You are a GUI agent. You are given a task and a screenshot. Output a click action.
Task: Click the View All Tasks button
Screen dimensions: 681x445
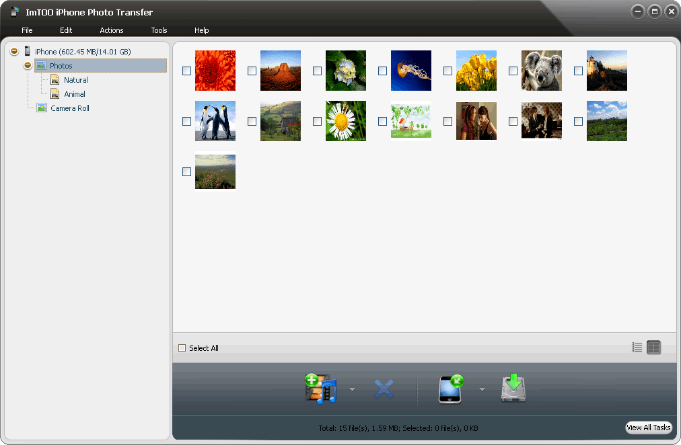pyautogui.click(x=648, y=428)
